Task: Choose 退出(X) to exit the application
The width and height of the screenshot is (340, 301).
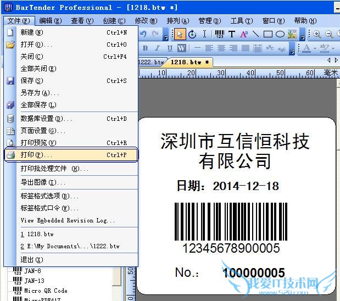Action: pos(31,259)
